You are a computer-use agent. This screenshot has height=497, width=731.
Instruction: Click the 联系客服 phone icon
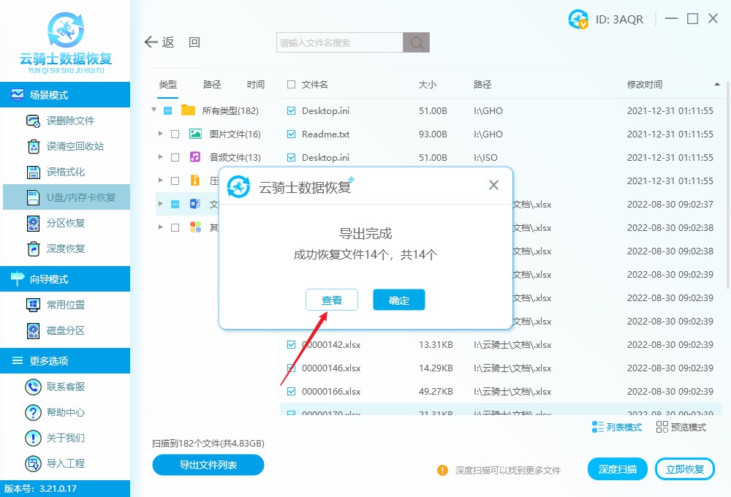point(33,387)
